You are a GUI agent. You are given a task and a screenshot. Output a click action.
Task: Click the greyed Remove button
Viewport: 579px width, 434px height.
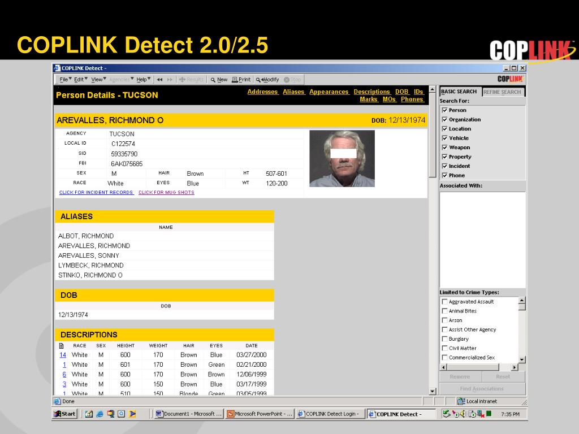click(460, 376)
